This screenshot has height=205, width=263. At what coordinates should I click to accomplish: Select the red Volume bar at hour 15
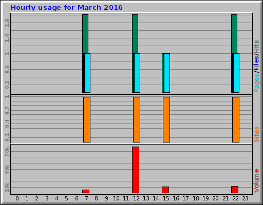click(165, 190)
